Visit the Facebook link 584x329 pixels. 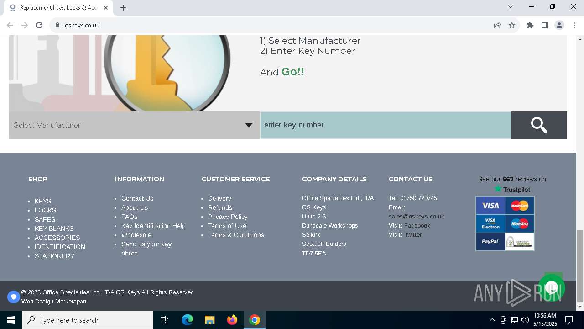[417, 226]
